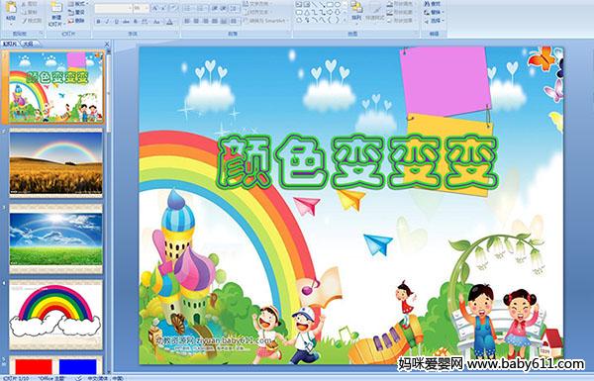Toggle Bold formatting
Screen dimensions: 594x381
[99, 22]
